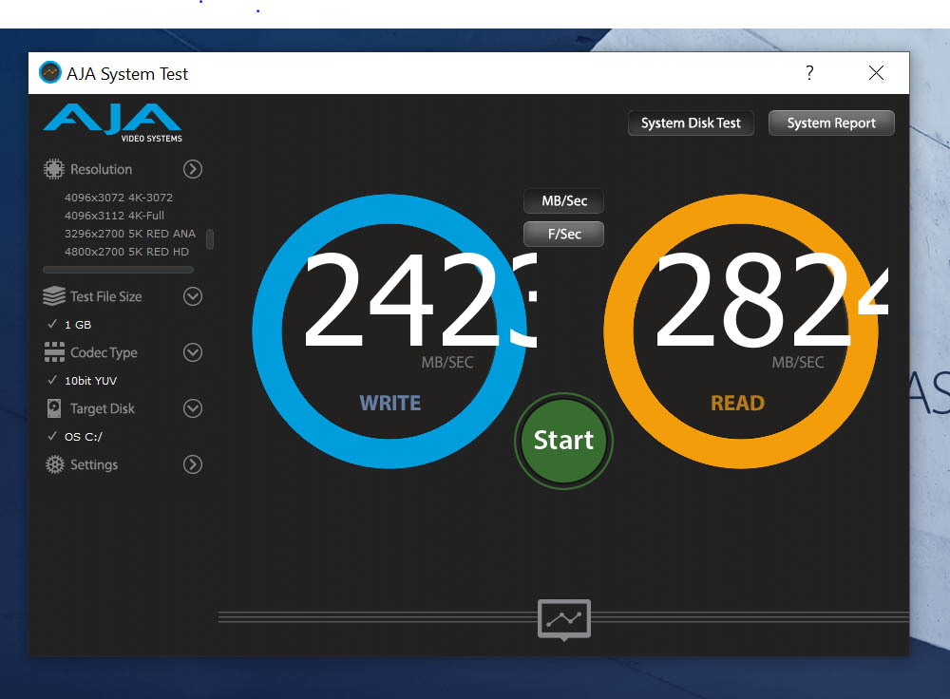950x699 pixels.
Task: Close the AJA System Test window
Action: [876, 73]
